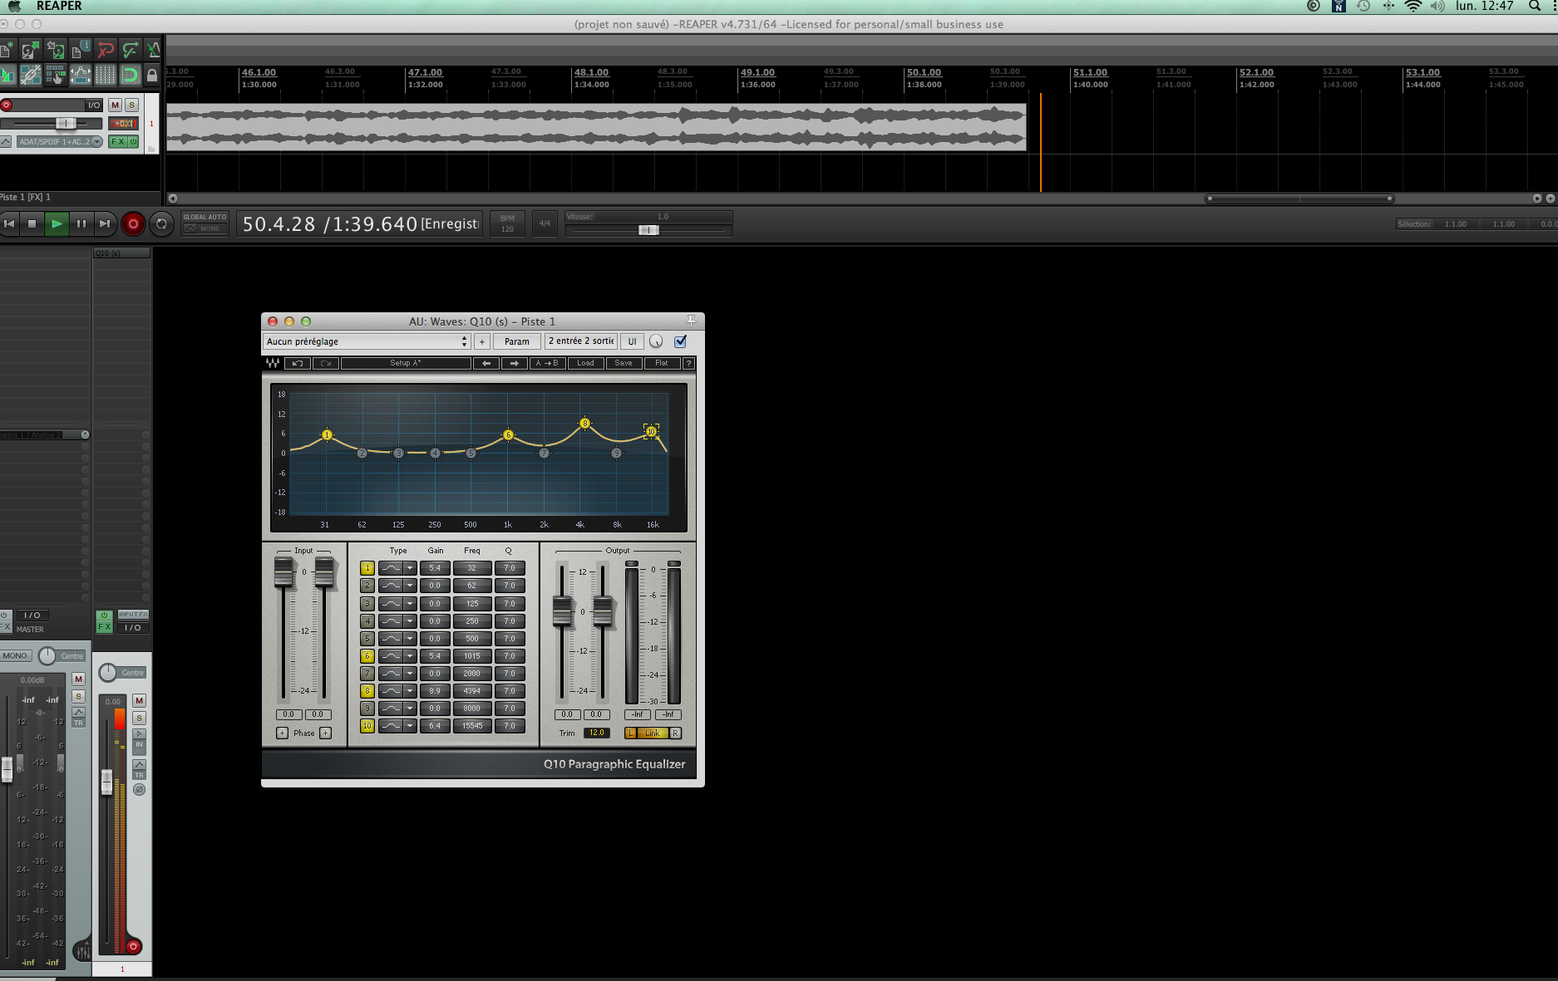
Task: Toggle the Link button in Q10 output
Action: point(653,733)
